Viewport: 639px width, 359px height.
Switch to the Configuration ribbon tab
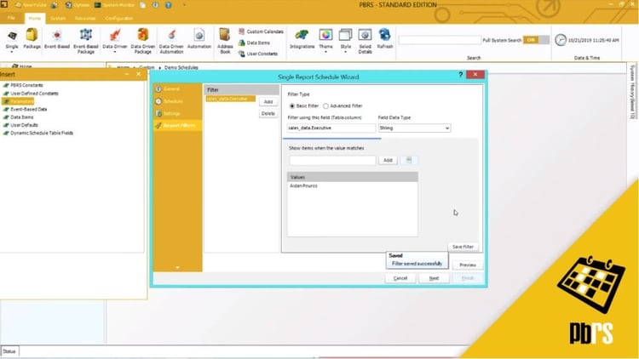119,19
